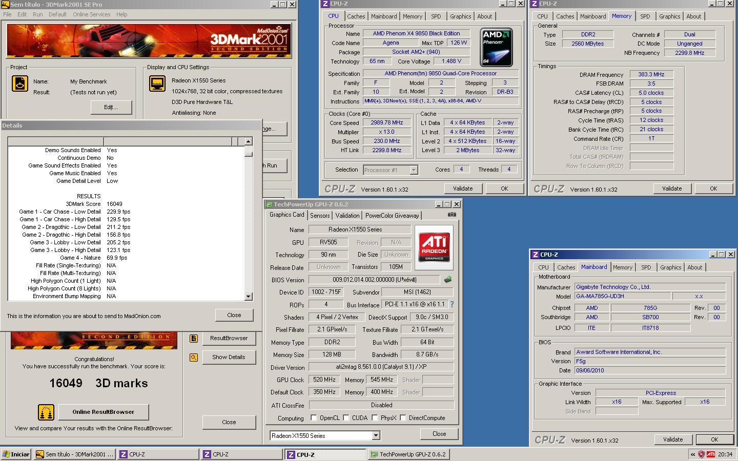The height and width of the screenshot is (461, 738).
Task: Click the taskbar clock showing 20:34
Action: (x=725, y=454)
